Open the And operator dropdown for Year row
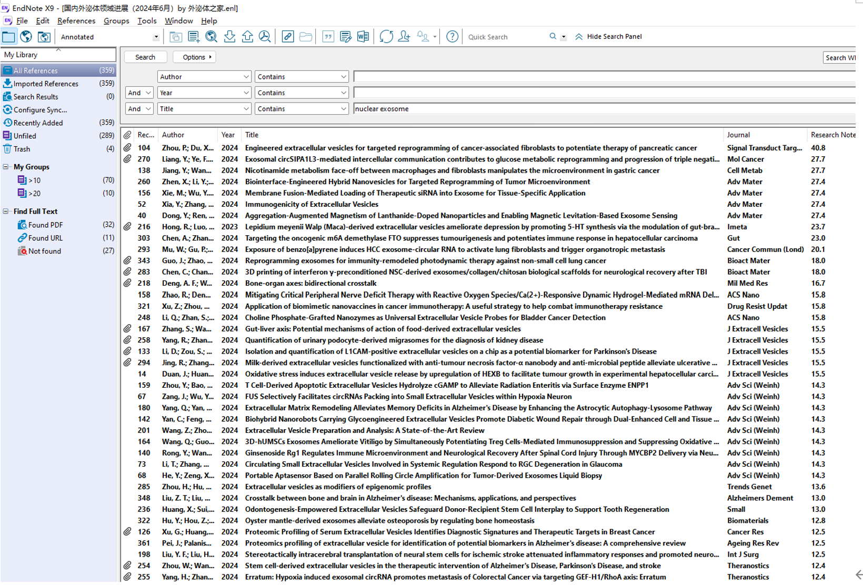 click(x=139, y=93)
